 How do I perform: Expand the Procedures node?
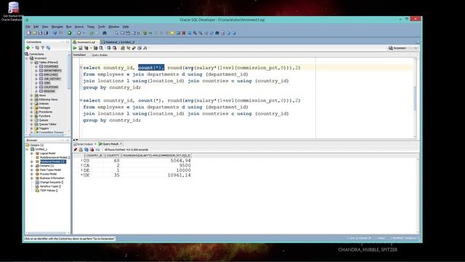tap(32, 112)
